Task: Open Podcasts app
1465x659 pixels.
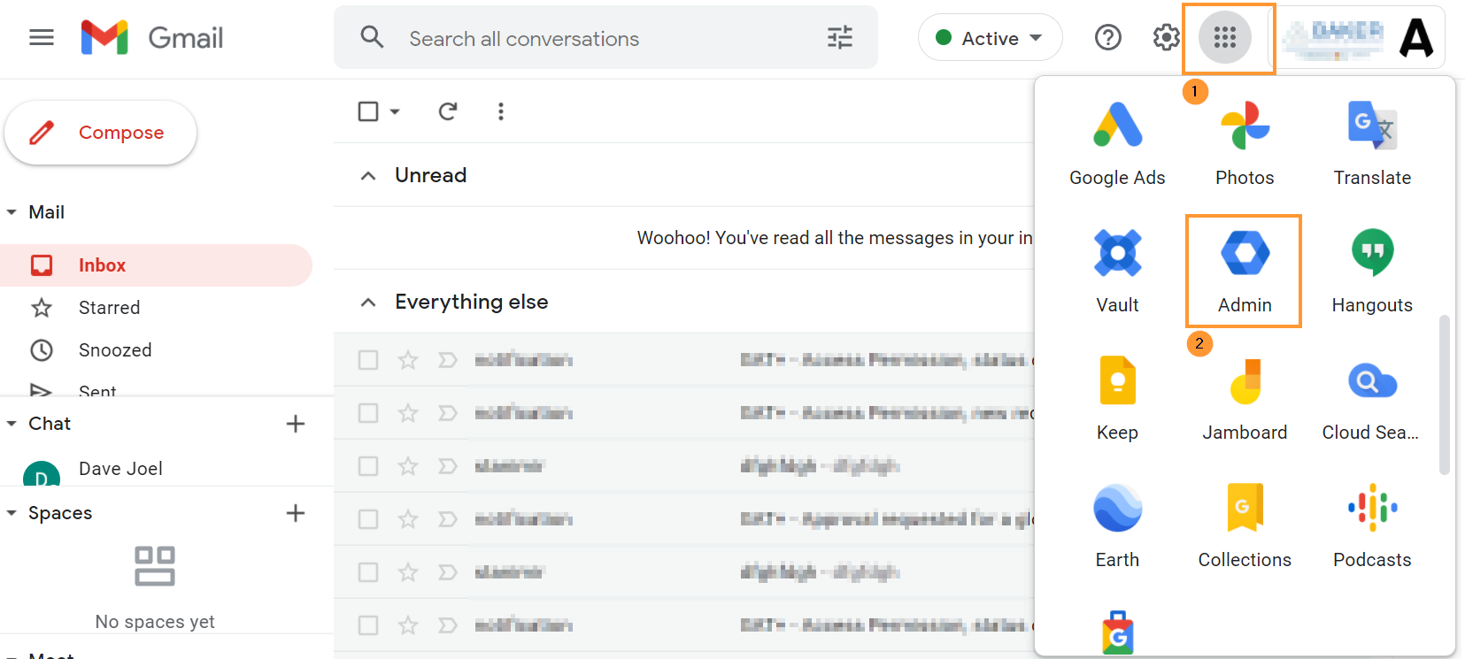Action: [1372, 525]
